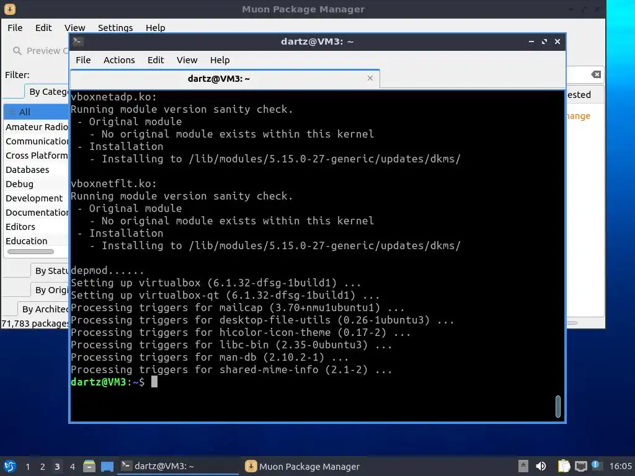Switch to workspace 3 in the pager

tap(58, 467)
